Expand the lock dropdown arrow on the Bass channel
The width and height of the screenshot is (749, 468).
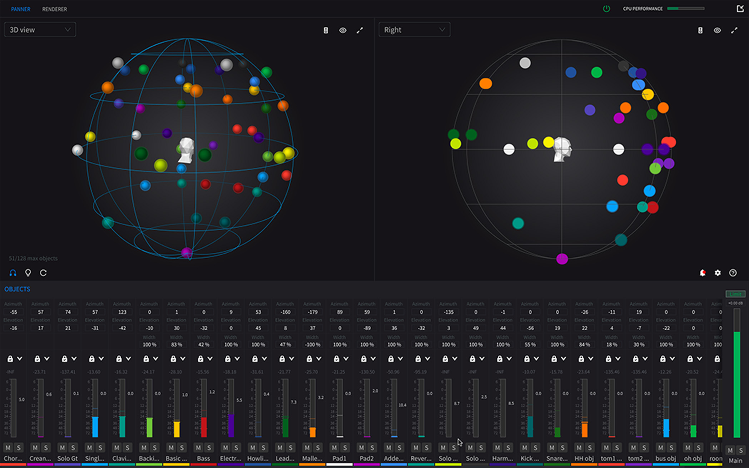point(210,358)
